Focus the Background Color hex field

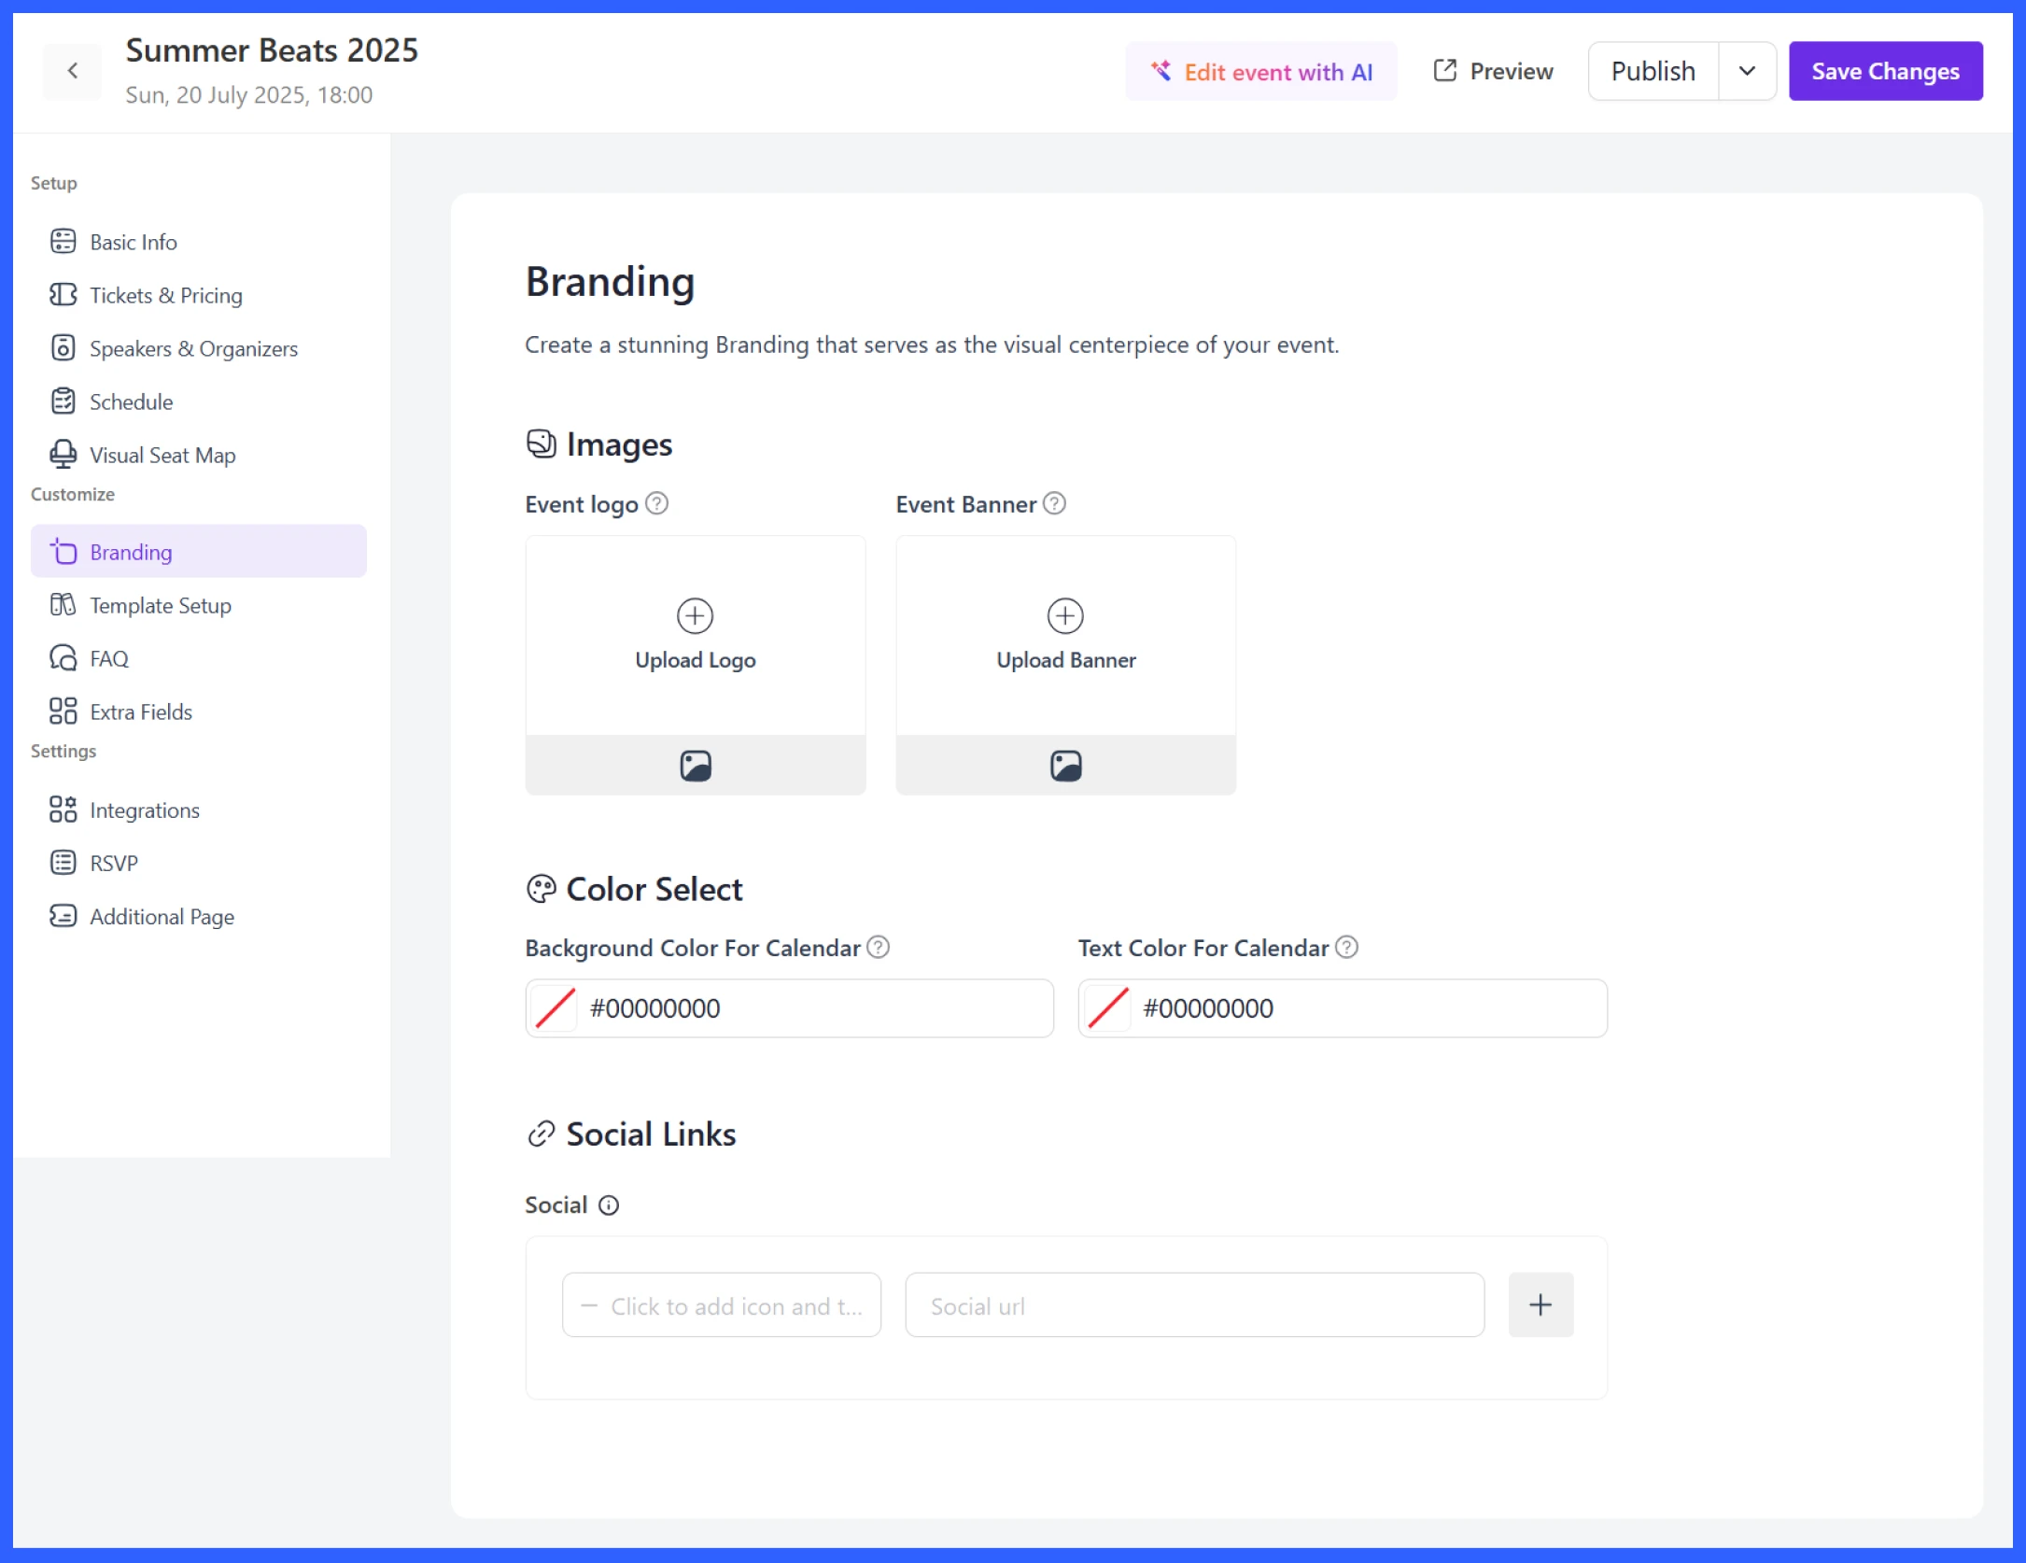pos(790,1008)
